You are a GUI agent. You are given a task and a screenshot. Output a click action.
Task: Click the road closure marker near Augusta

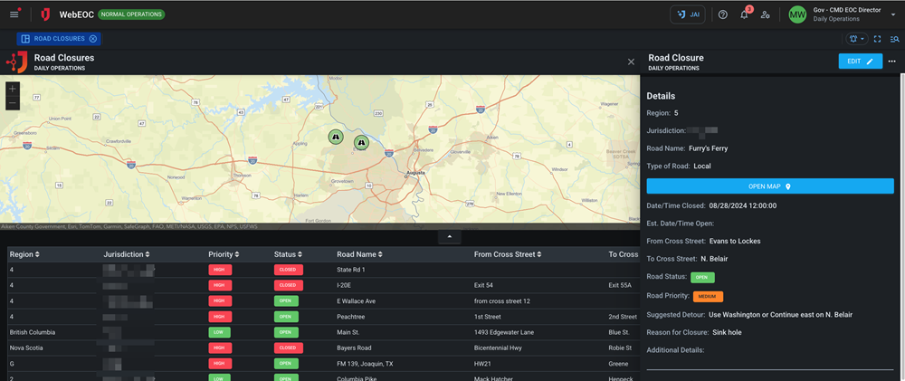point(361,142)
